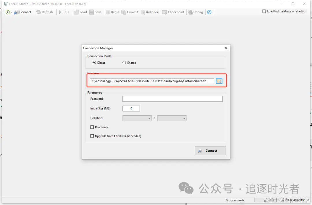Click the Password input field

[172, 99]
